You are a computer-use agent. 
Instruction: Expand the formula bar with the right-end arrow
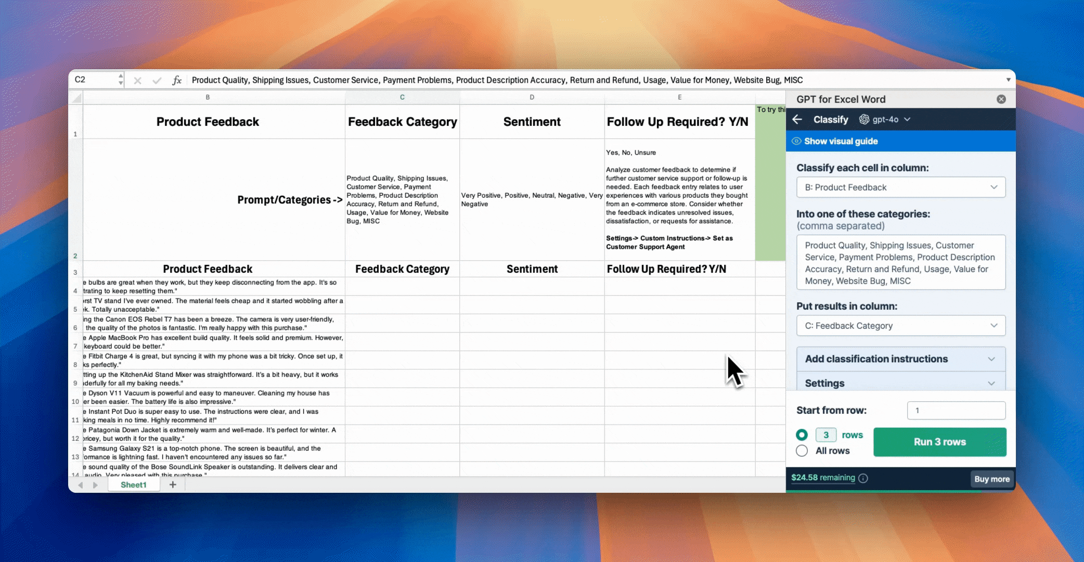(x=1008, y=80)
